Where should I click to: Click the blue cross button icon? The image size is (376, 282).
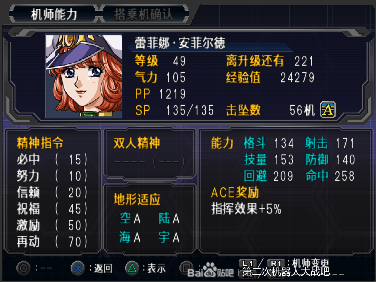78,268
